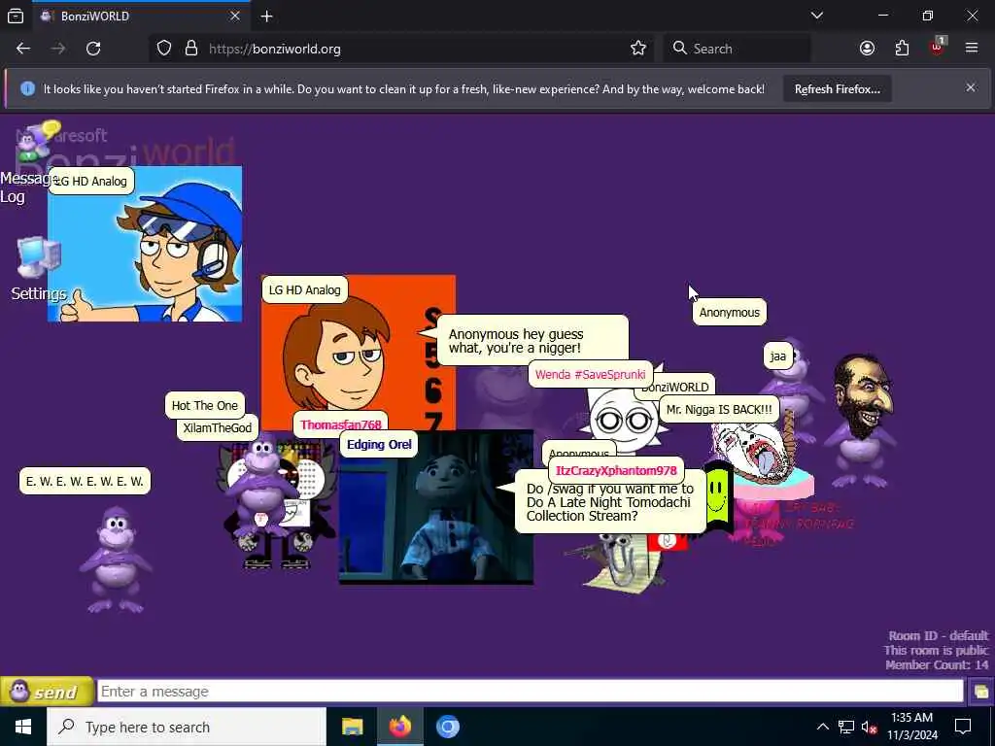Expand the hidden system tray icons chevron
995x746 pixels.
[x=822, y=727]
